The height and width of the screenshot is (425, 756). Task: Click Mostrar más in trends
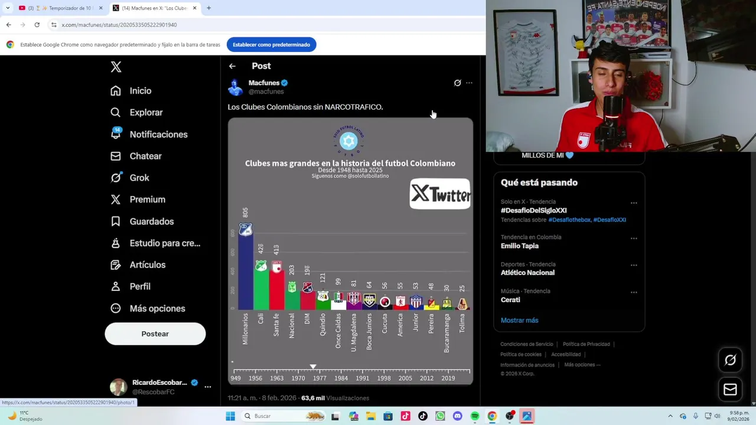520,320
